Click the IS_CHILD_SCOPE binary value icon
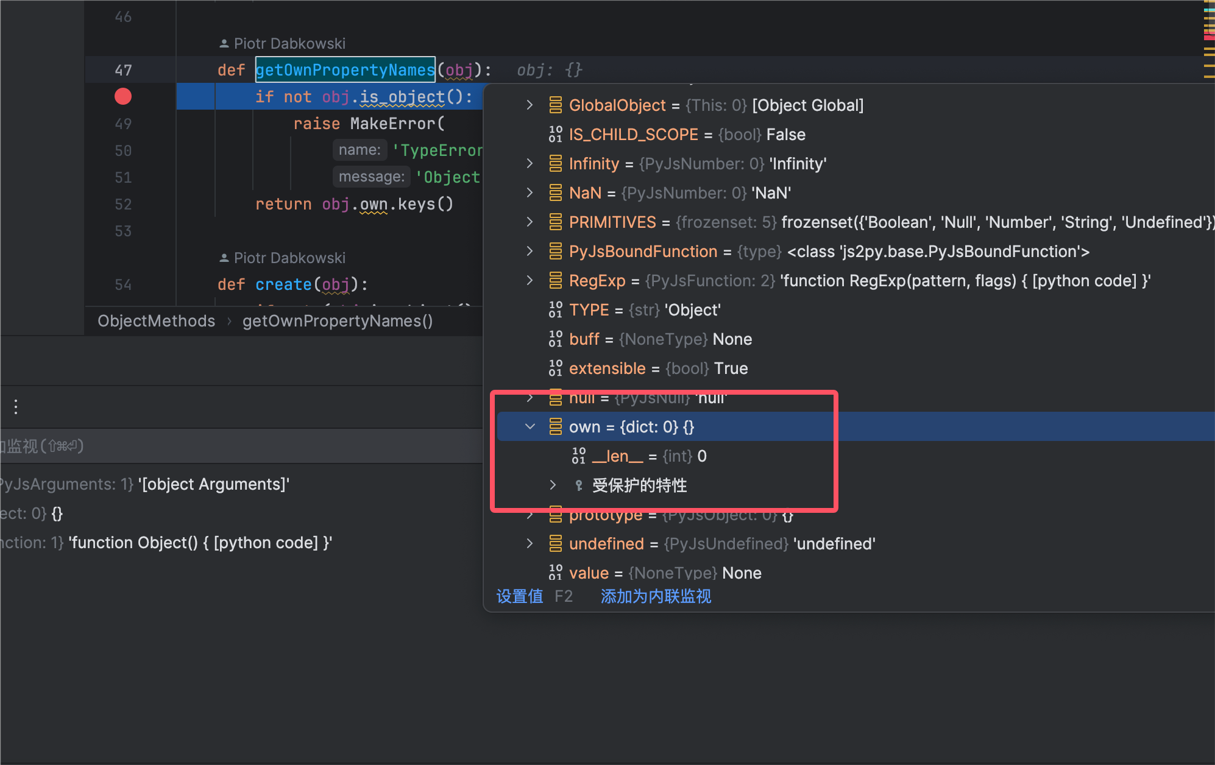 click(x=555, y=134)
